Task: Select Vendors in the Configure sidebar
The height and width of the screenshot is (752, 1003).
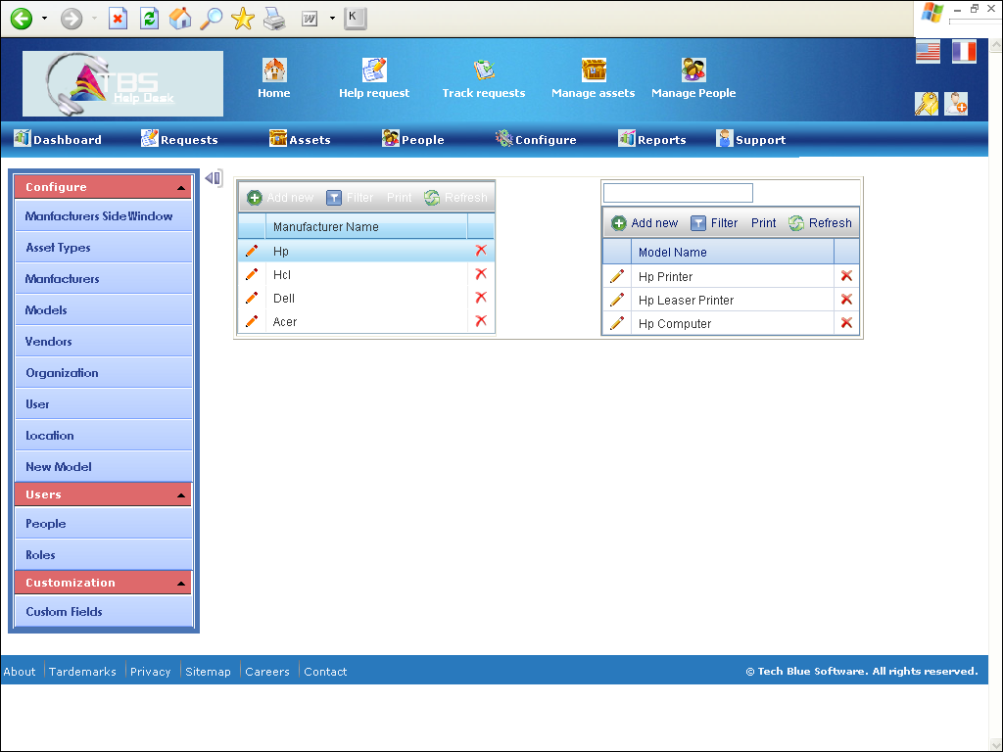Action: pos(104,342)
